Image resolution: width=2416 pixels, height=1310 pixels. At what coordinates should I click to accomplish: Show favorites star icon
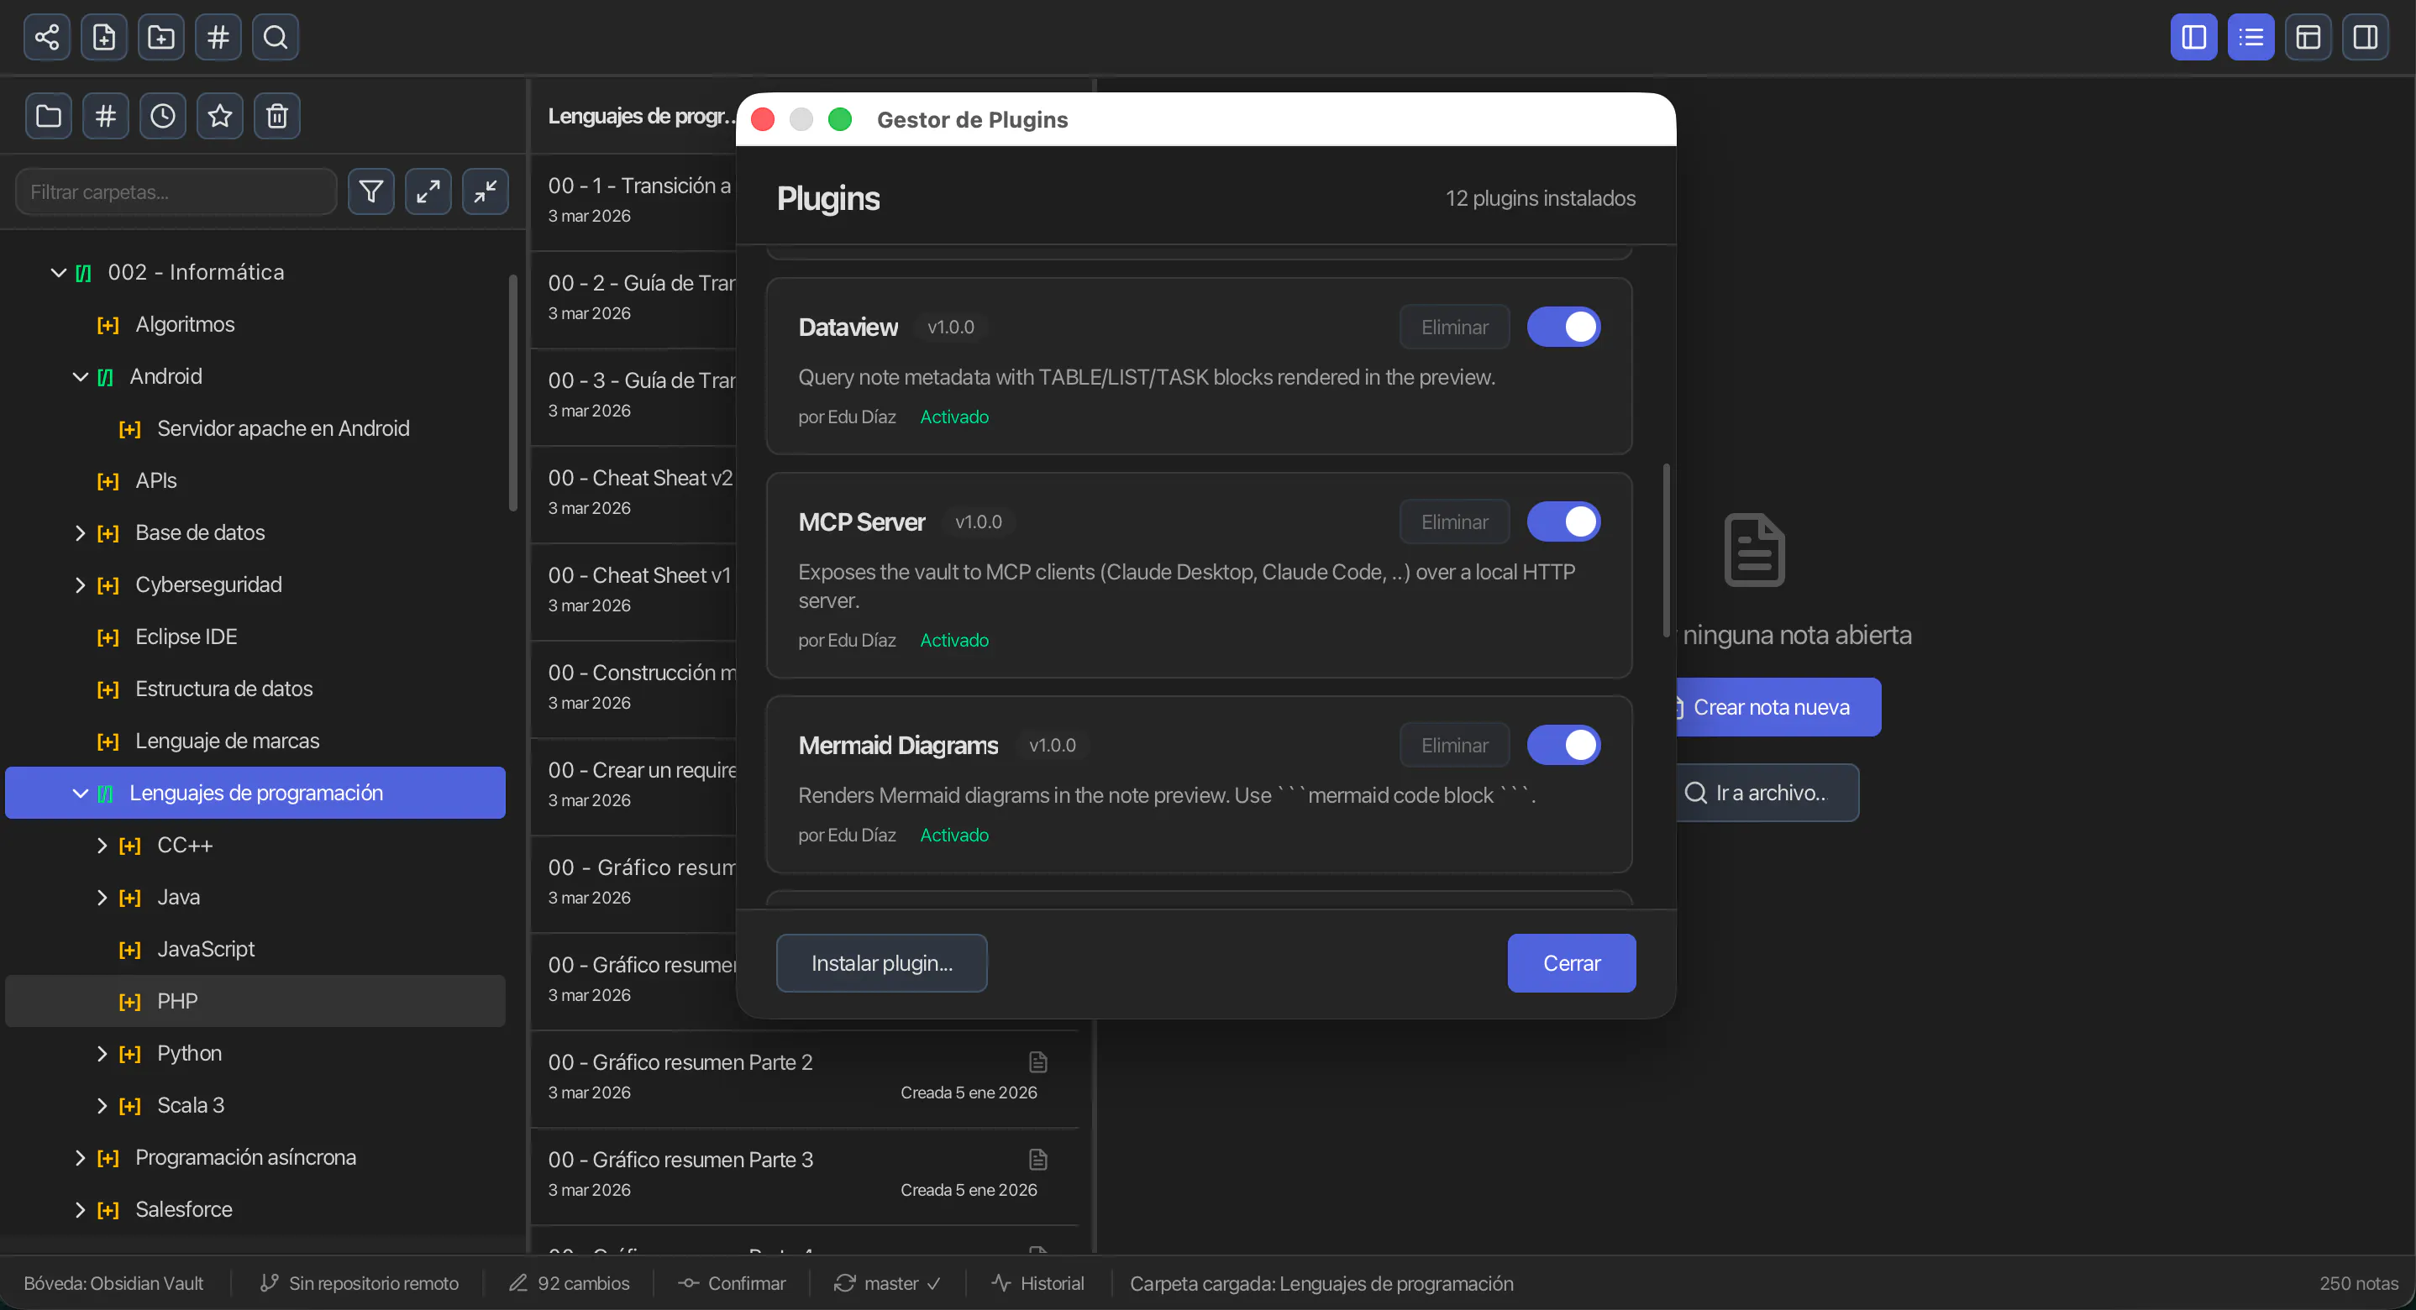pos(220,116)
